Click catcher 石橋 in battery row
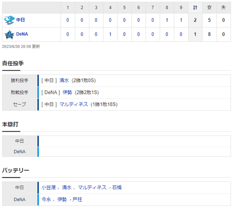232x208 pixels. 117,187
